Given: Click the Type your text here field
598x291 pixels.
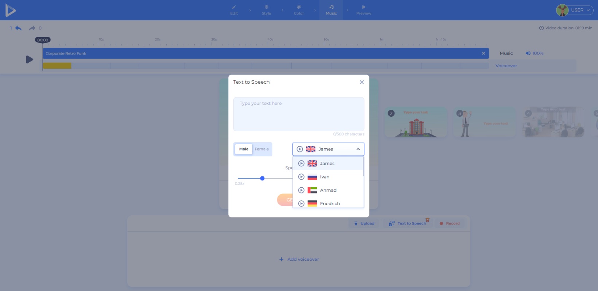Looking at the screenshot, I should point(299,114).
